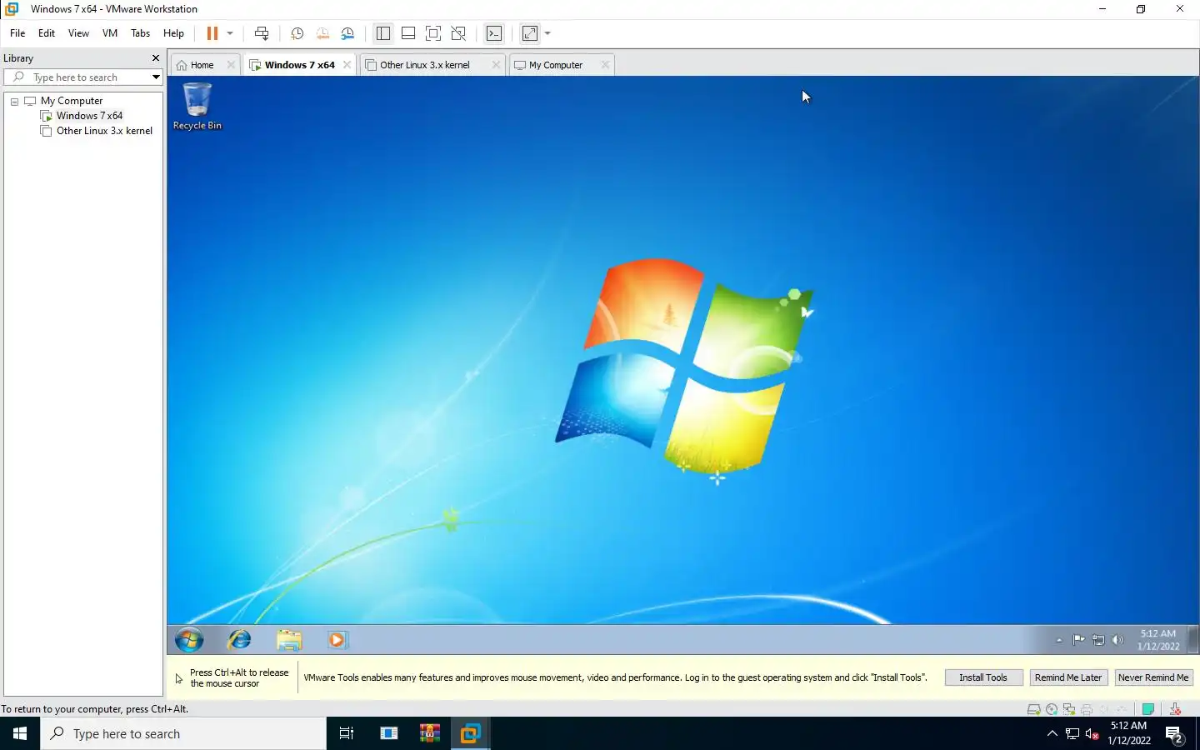Click the guest volume speaker icon
Screen dimensions: 1200x750
point(1117,640)
